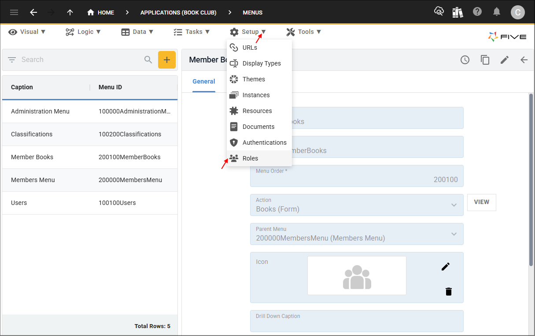Open the library books icon

point(458,12)
